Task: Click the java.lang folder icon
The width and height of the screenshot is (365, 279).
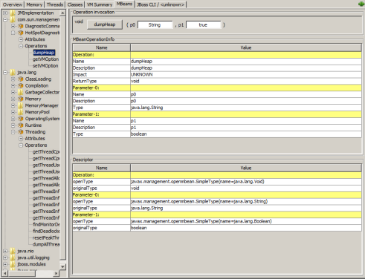Action: click(x=13, y=73)
